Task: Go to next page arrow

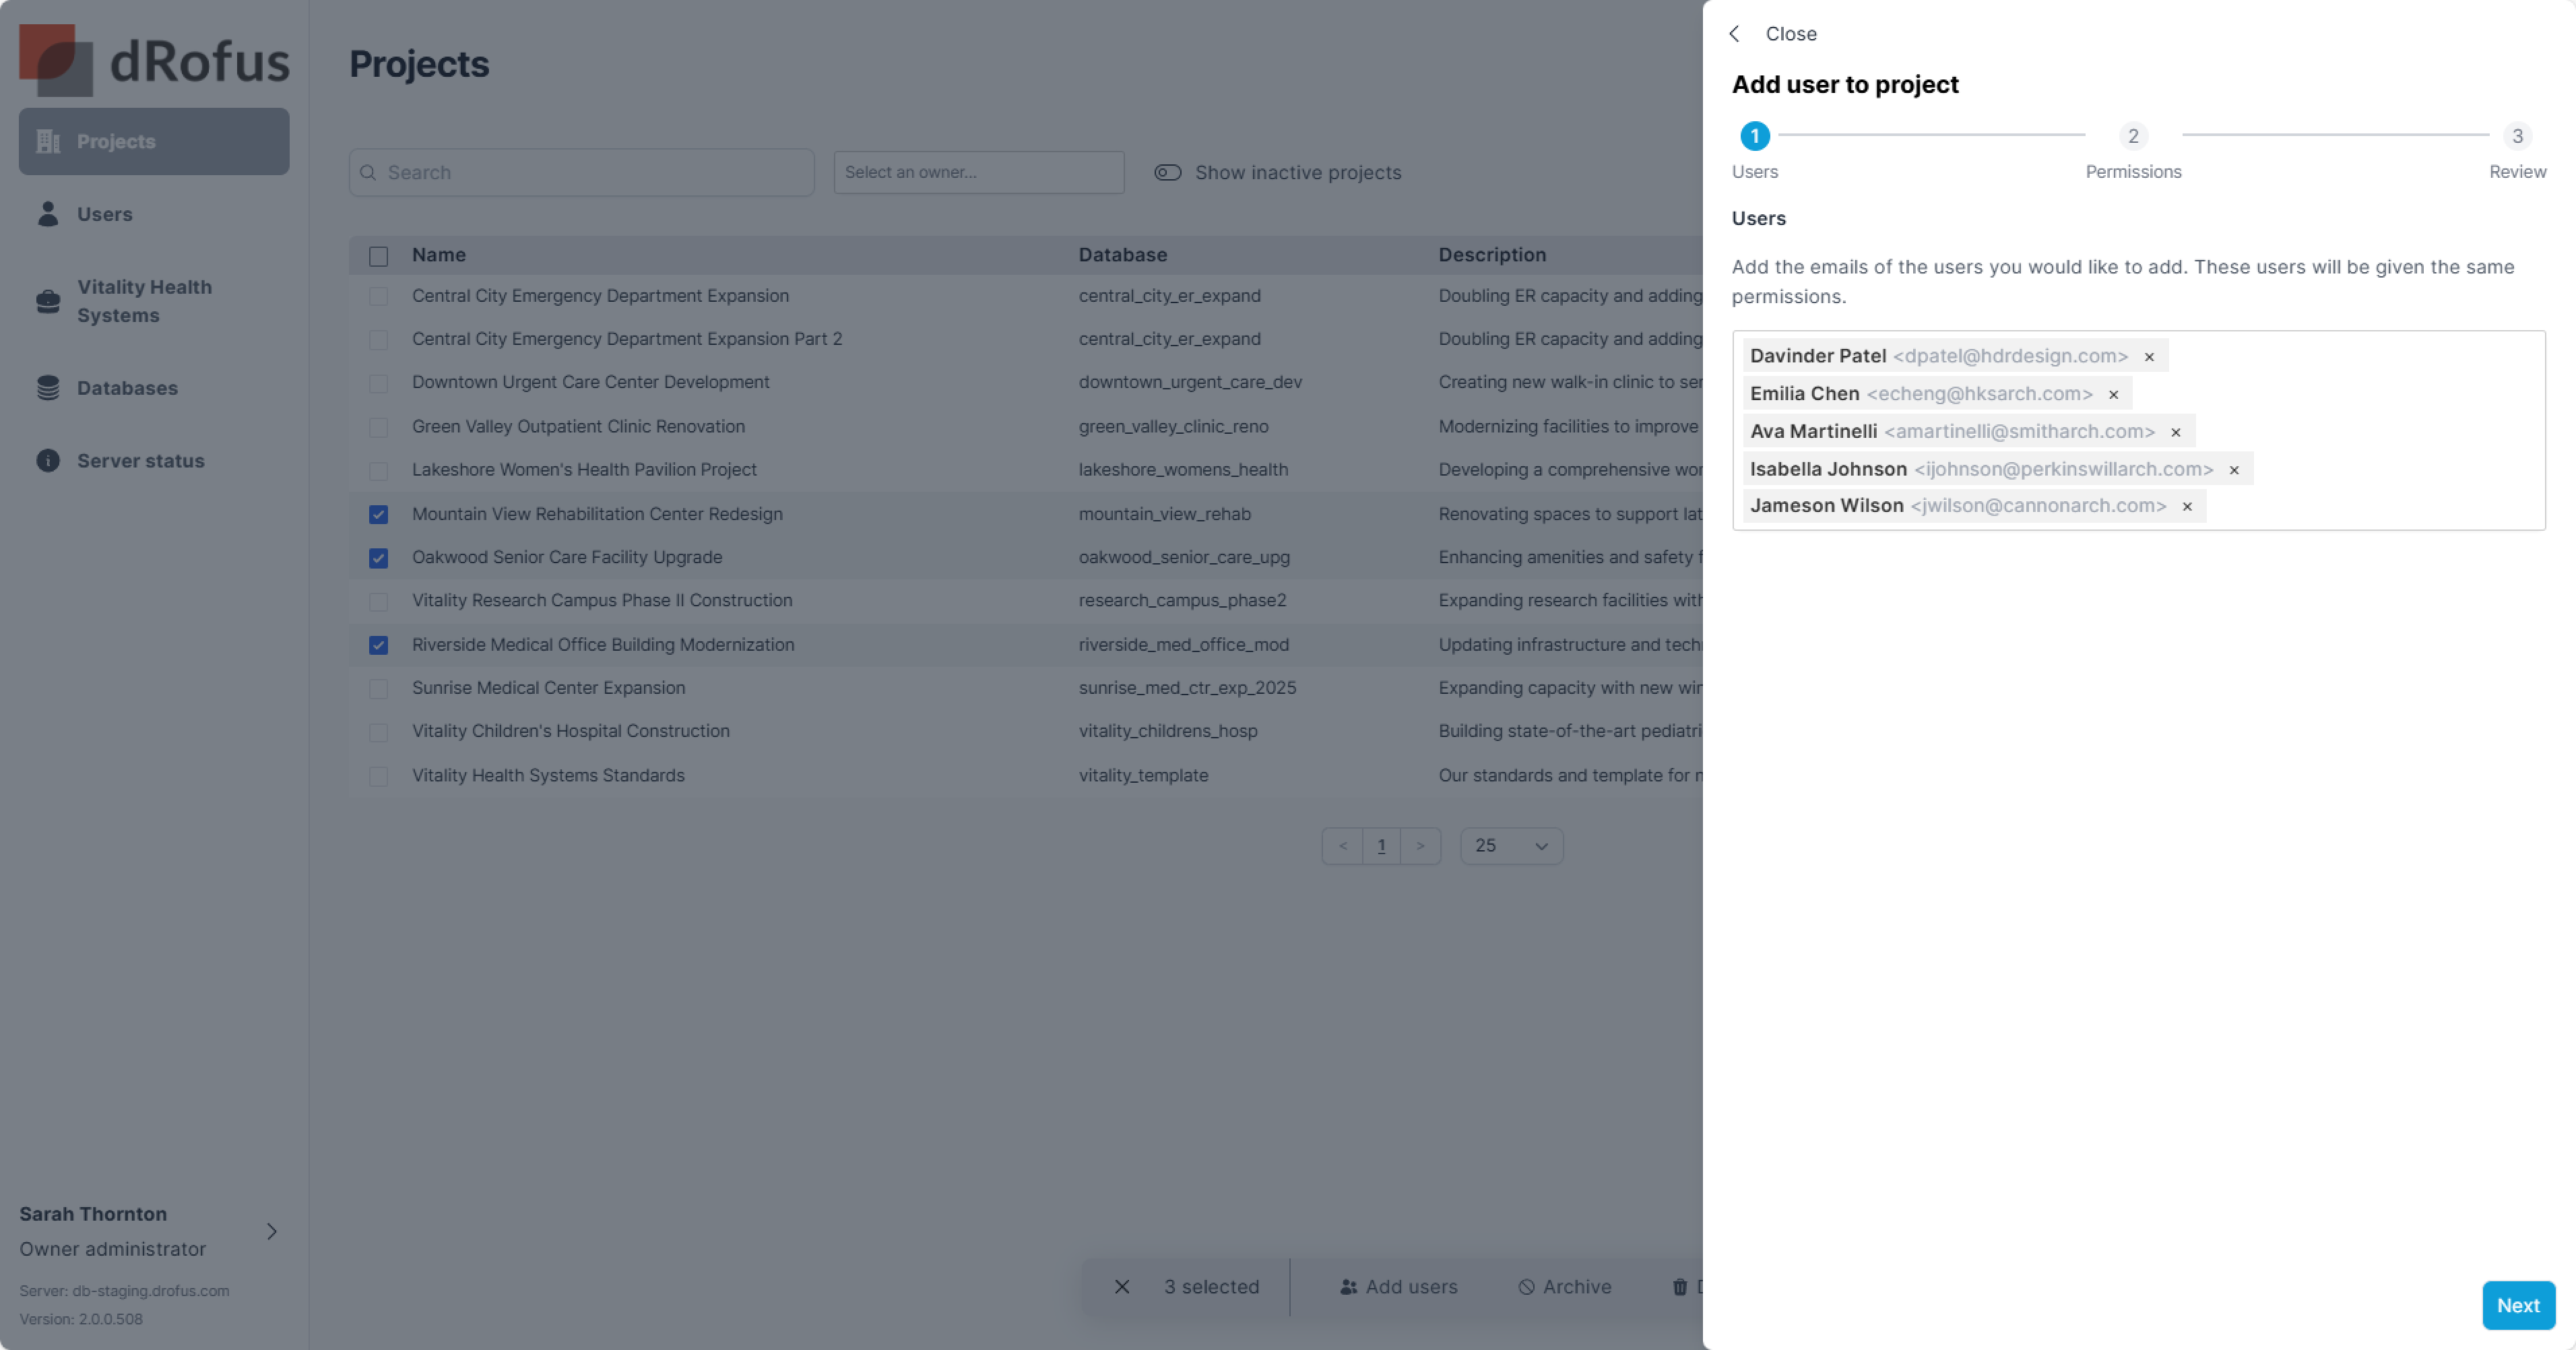Action: point(1420,846)
